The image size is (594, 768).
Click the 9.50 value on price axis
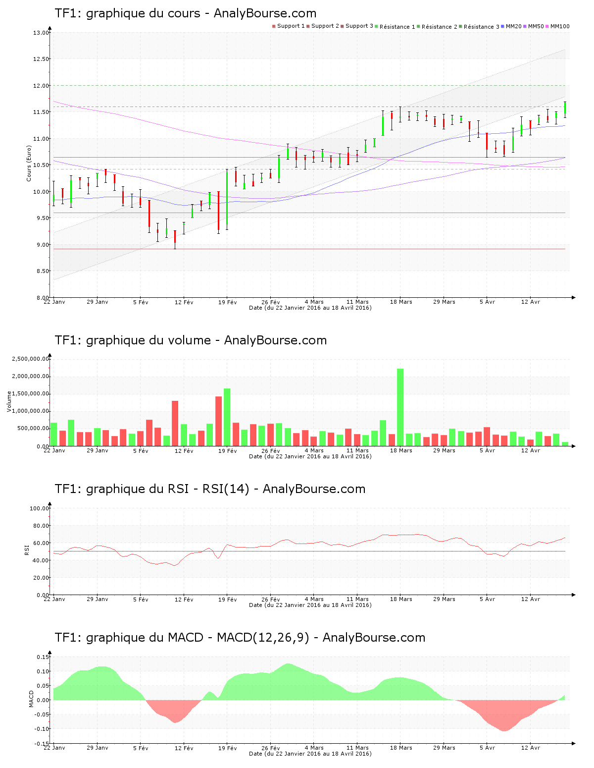pos(41,218)
